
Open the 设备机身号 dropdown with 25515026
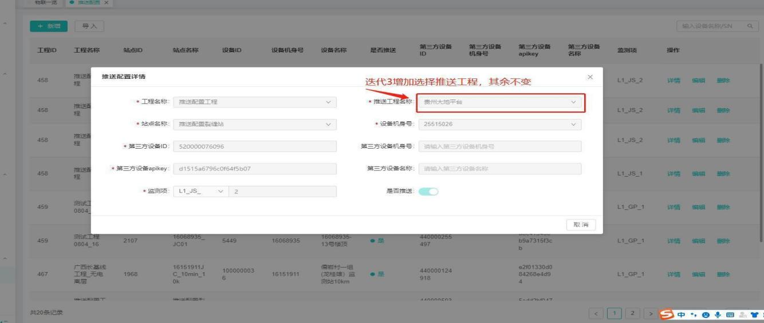pyautogui.click(x=499, y=124)
